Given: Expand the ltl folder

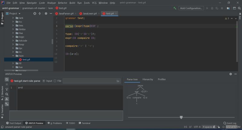Looking at the screenshot, I should coord(13,63).
